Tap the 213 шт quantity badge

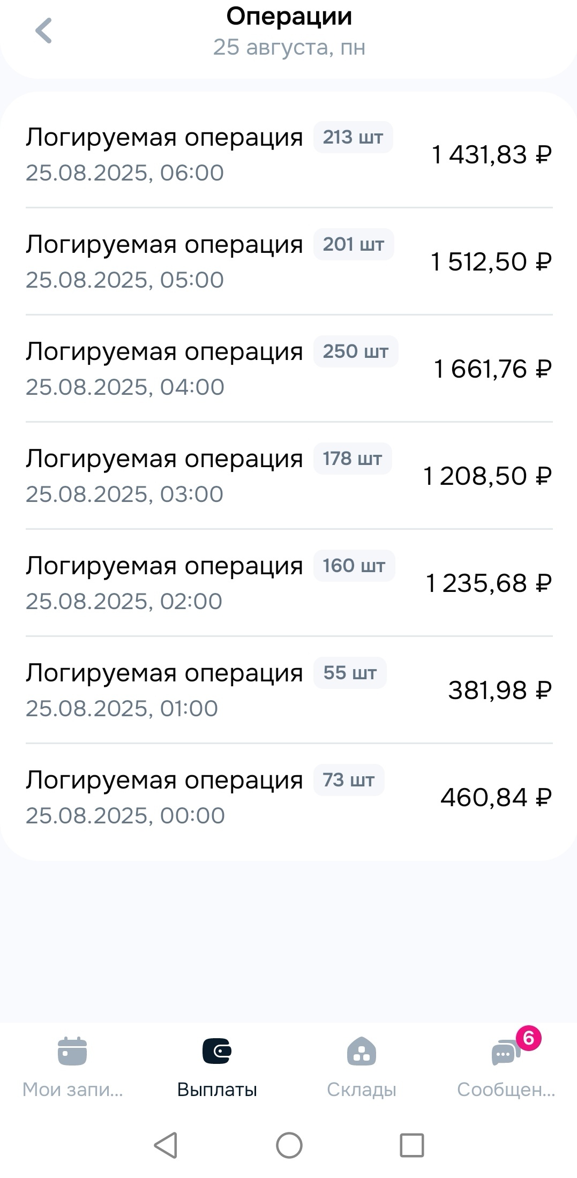tap(353, 137)
